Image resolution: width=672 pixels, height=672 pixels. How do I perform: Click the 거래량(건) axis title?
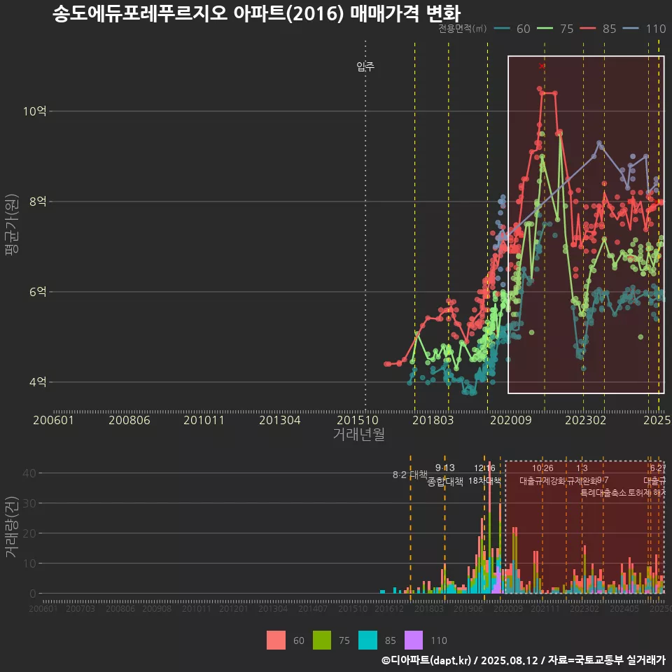tap(12, 526)
